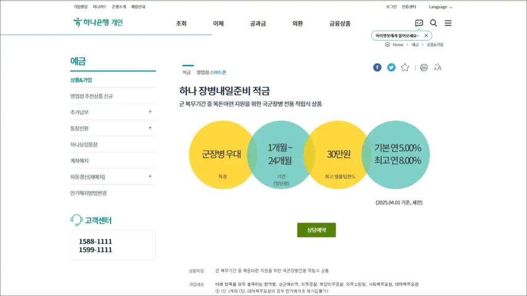Click the 30만원 deposit limit circle
The height and width of the screenshot is (296, 527).
pos(338,155)
